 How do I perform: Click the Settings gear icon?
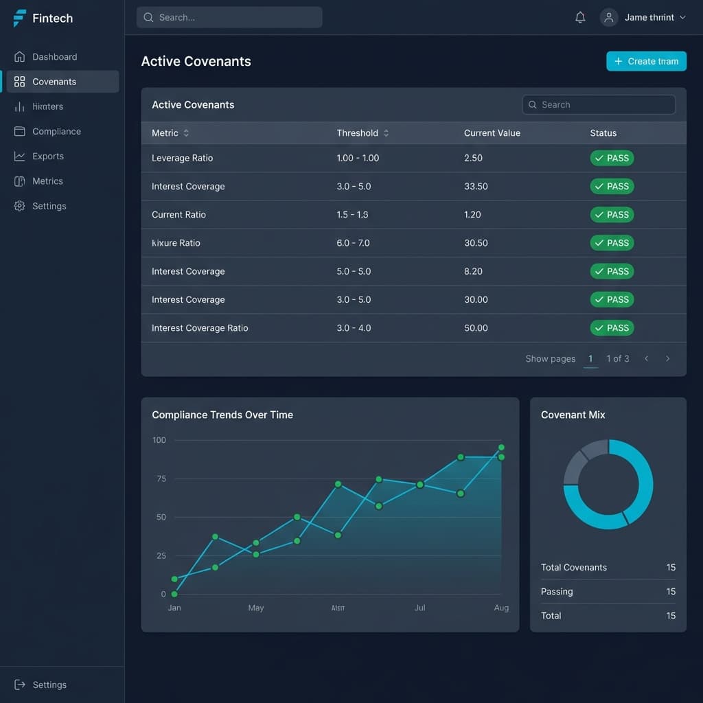19,205
